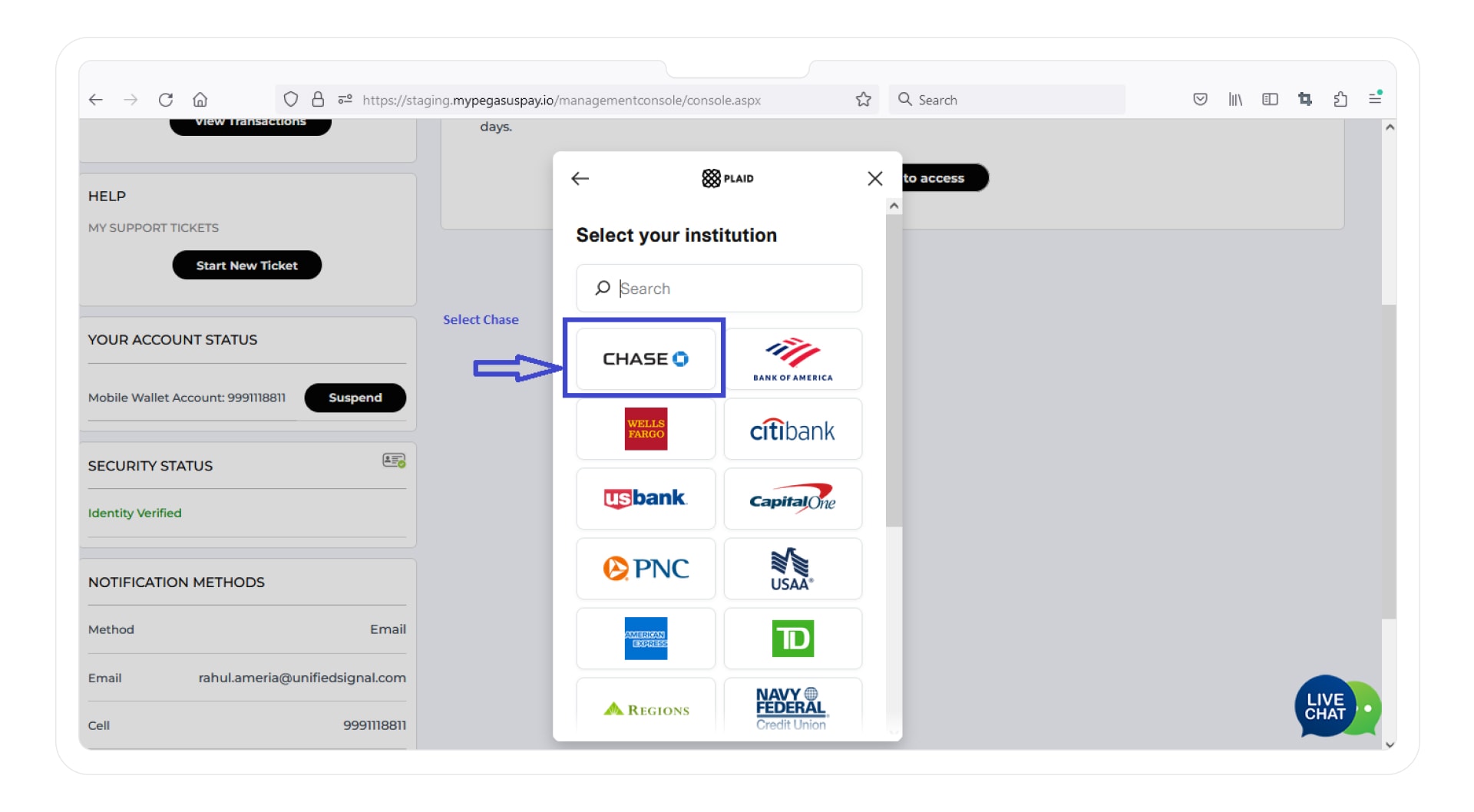Viewport: 1474px width, 812px height.
Task: Select Capital One institution
Action: click(x=793, y=499)
